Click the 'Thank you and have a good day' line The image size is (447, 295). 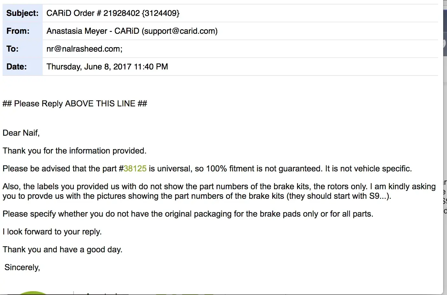pyautogui.click(x=62, y=249)
